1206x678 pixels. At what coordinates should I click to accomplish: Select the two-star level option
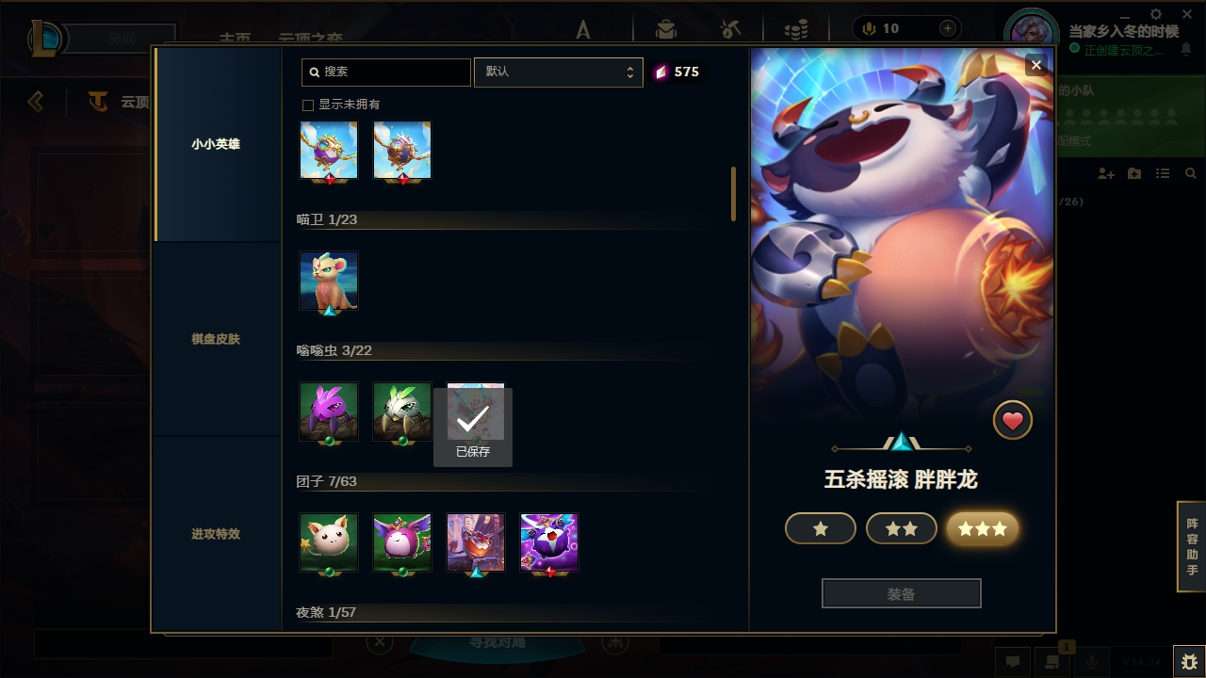[902, 529]
